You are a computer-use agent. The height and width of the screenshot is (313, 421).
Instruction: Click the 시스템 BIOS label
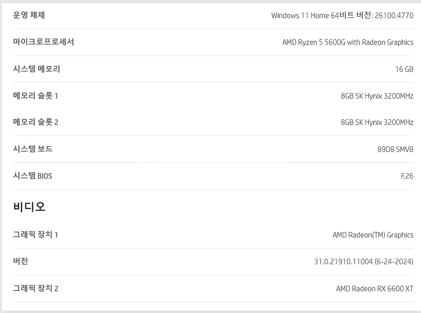(33, 176)
